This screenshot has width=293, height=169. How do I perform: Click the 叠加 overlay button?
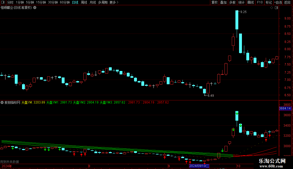click(x=224, y=2)
